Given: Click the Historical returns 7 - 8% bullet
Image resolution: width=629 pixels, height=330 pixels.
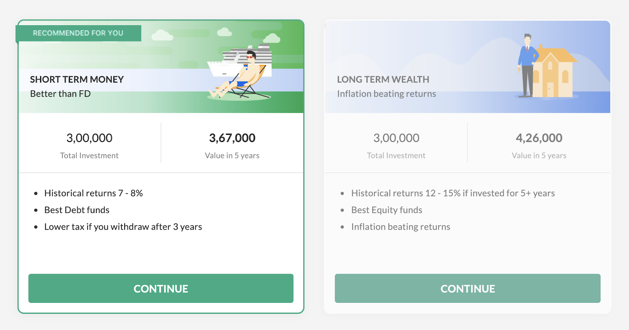Looking at the screenshot, I should pyautogui.click(x=93, y=193).
